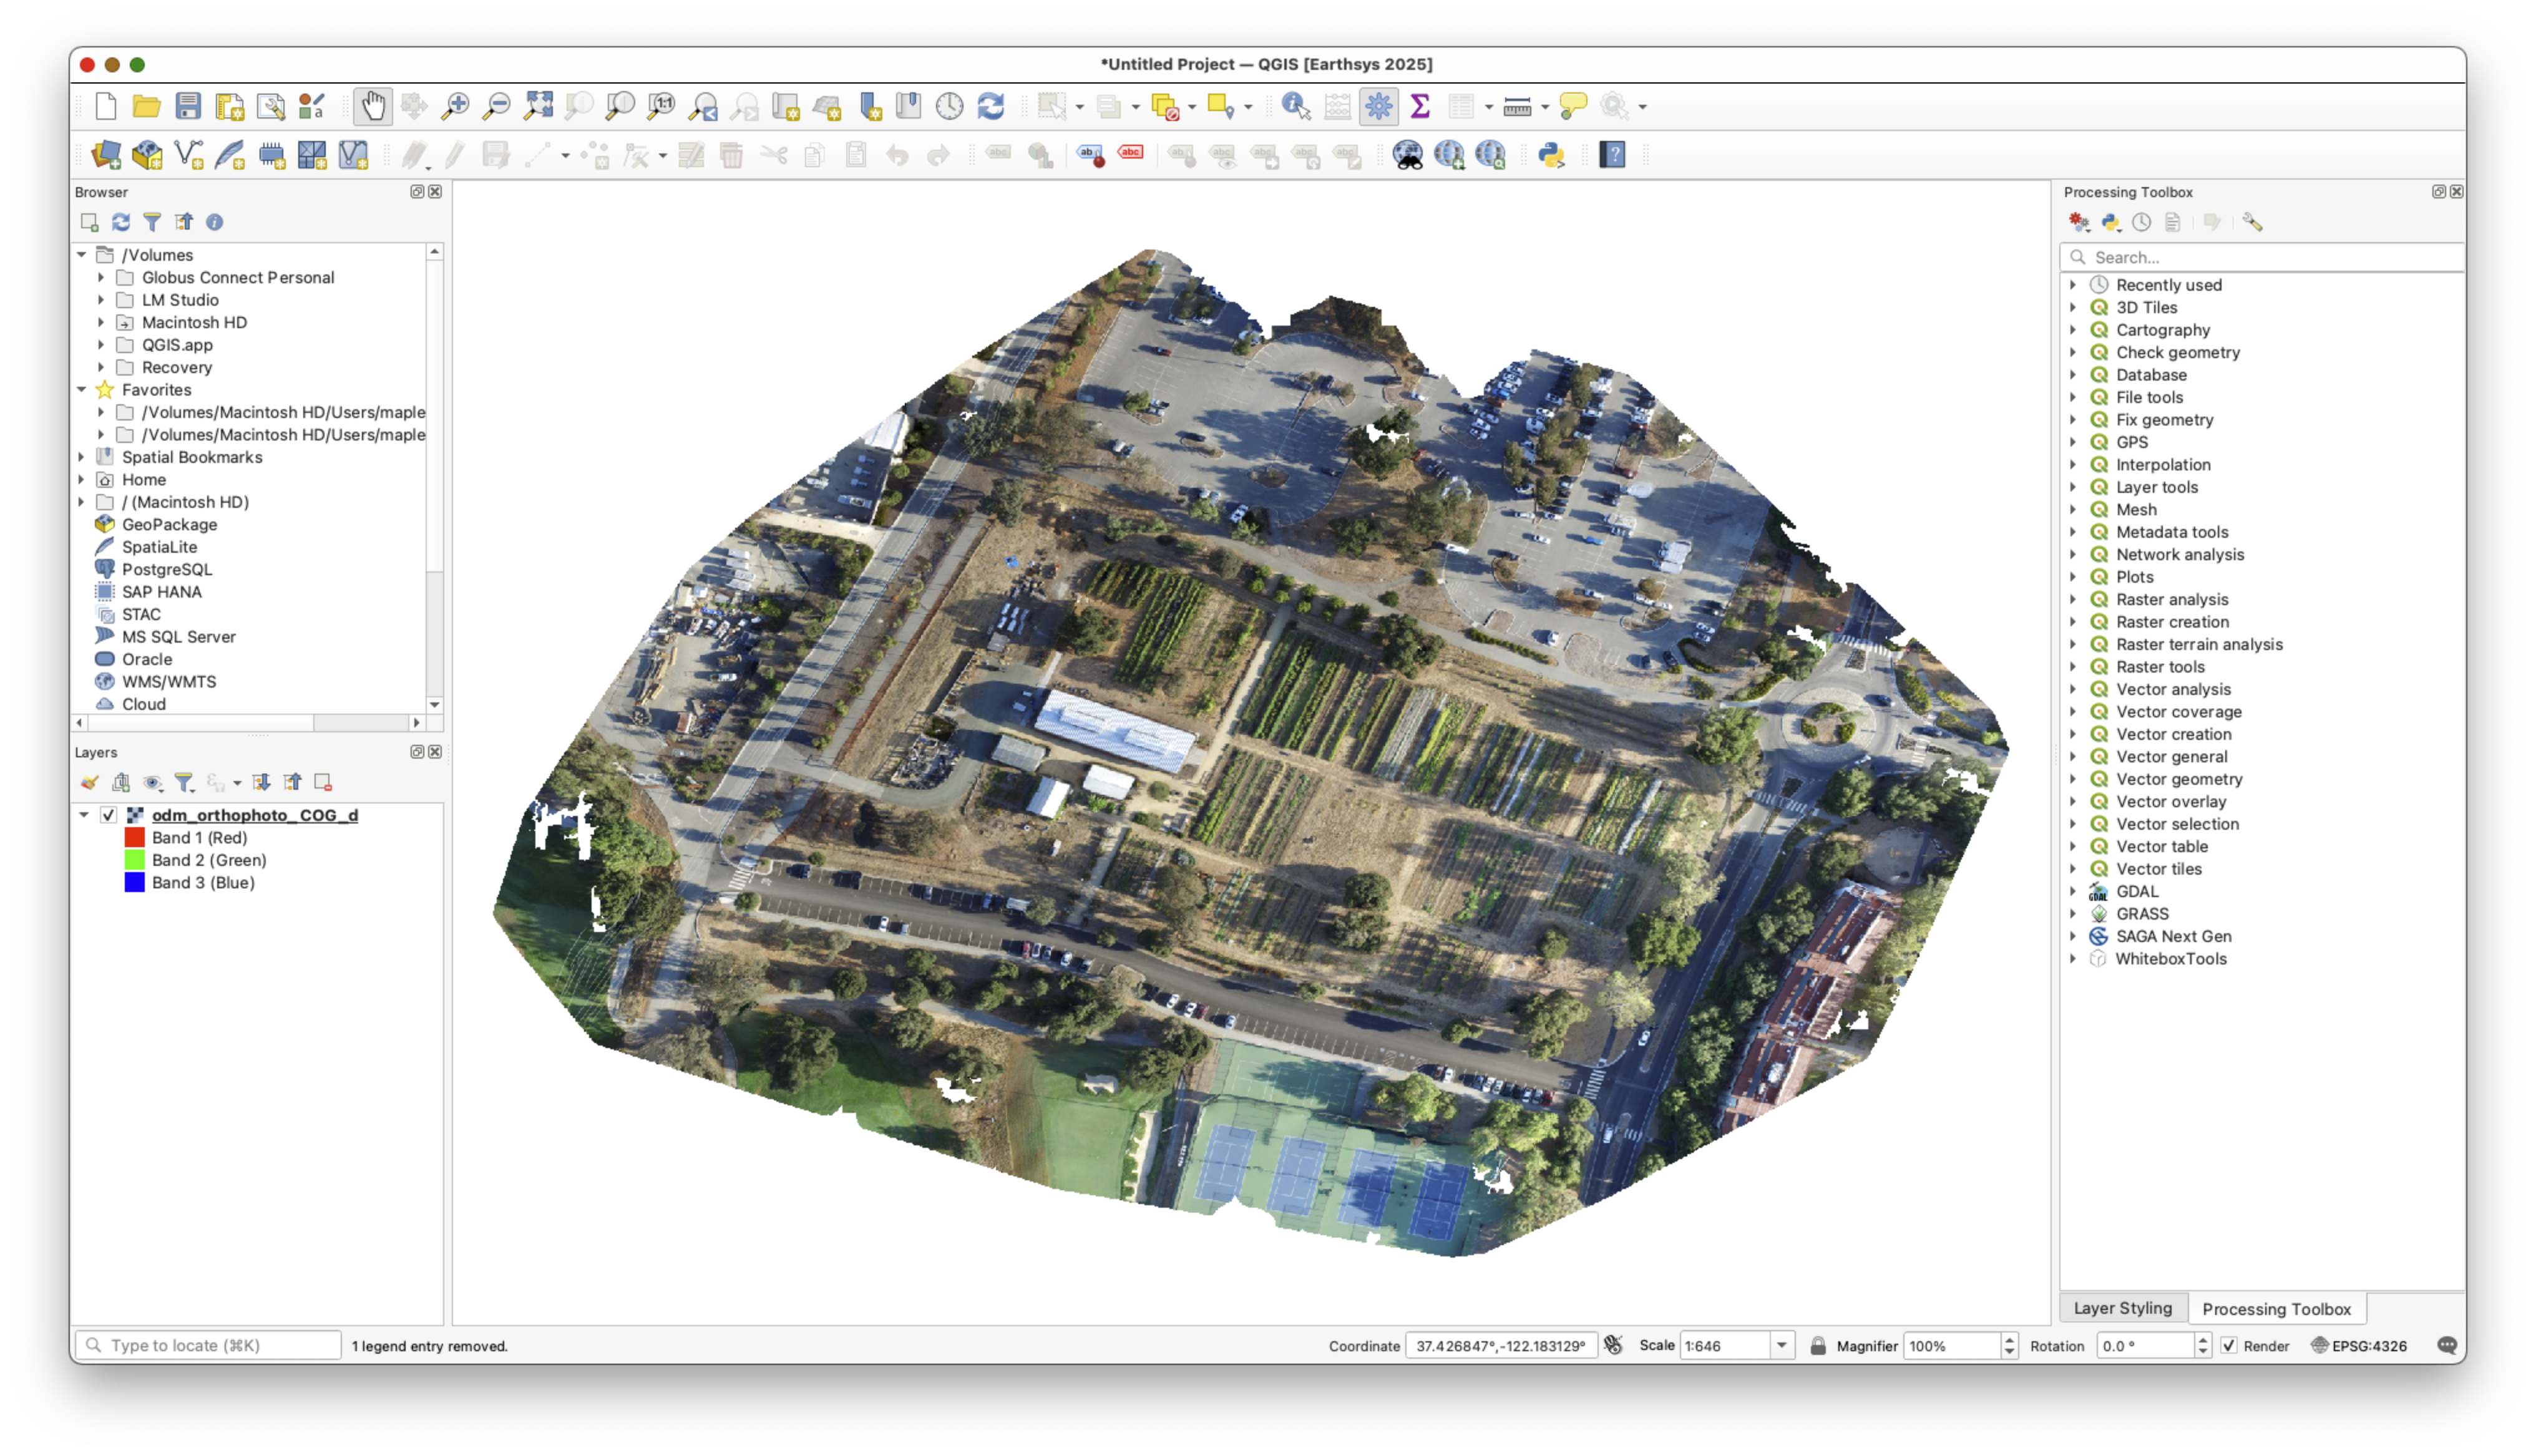This screenshot has height=1456, width=2536.
Task: Open the Python Console icon
Action: [x=1551, y=155]
